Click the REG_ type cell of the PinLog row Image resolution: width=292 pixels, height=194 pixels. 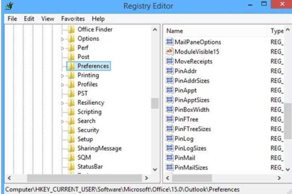[x=277, y=139]
